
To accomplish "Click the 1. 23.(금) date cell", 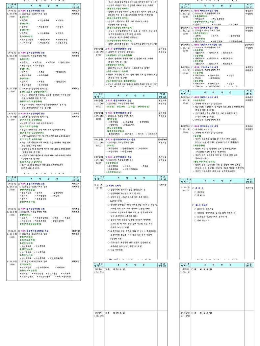I will (185, 188).
